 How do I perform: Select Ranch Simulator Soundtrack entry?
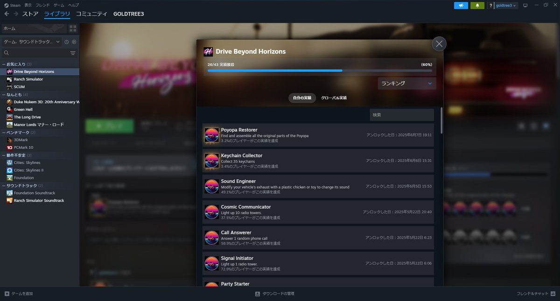[x=40, y=201]
